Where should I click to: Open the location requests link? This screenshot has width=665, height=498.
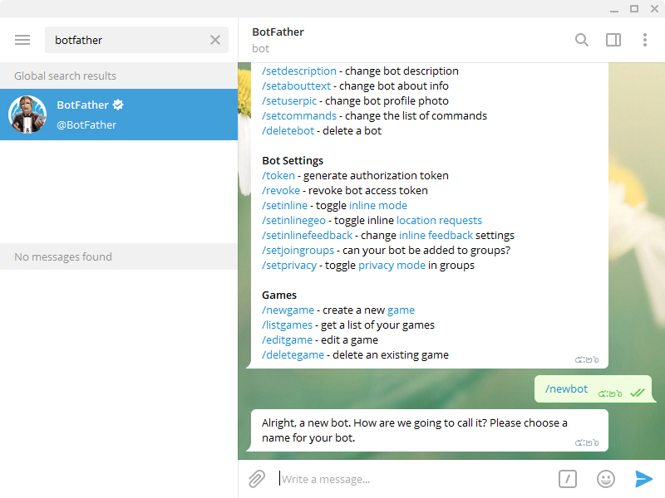[439, 221]
